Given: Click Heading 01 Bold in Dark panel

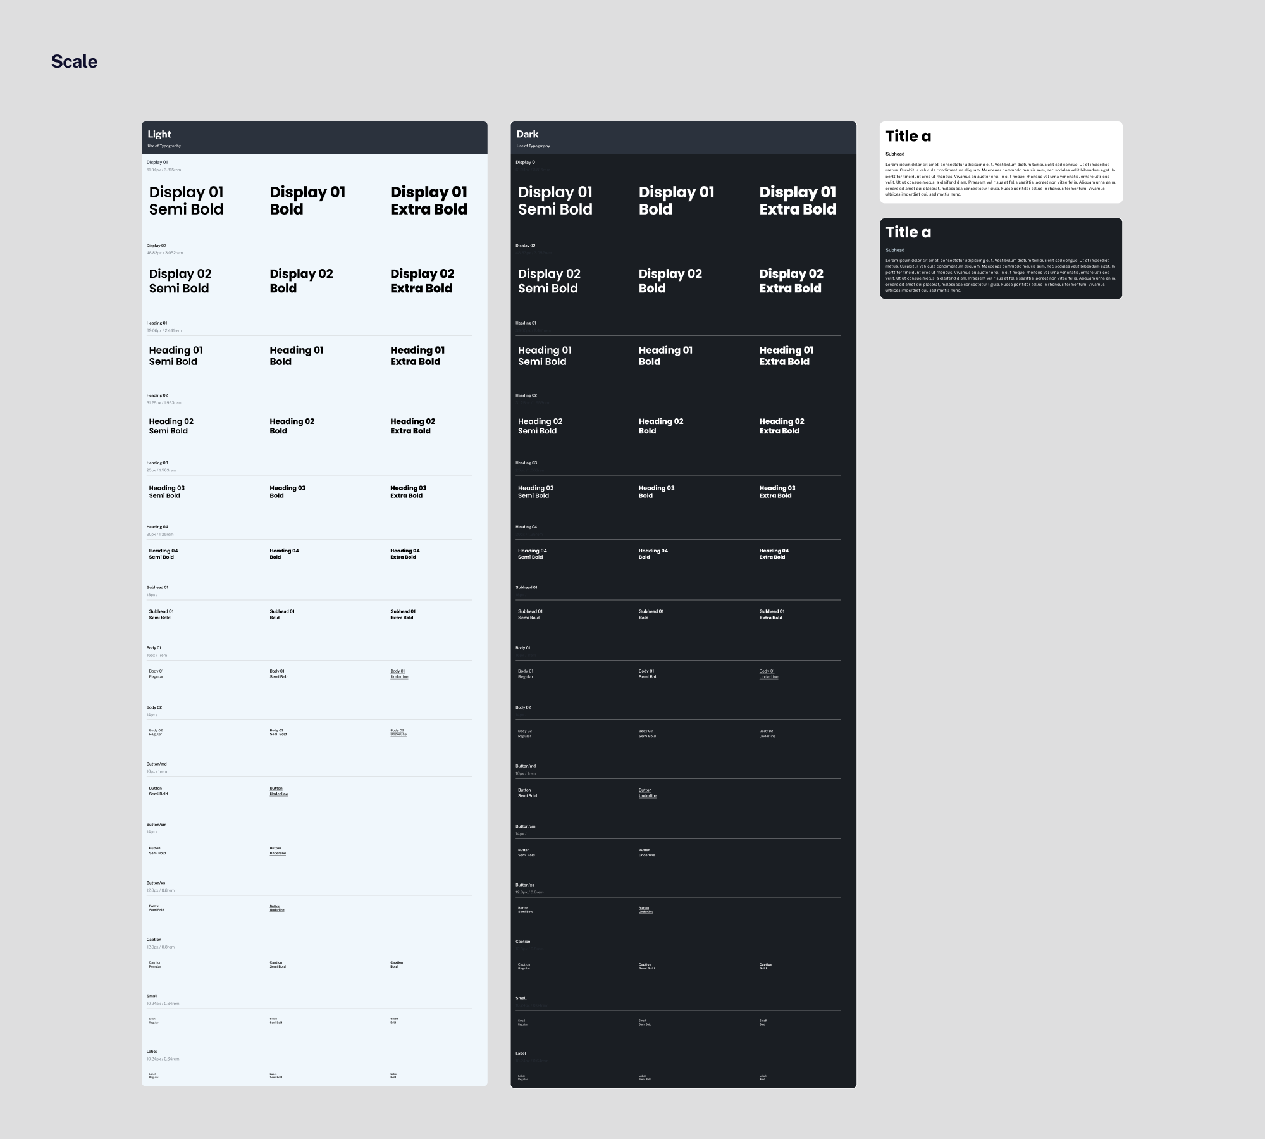Looking at the screenshot, I should pyautogui.click(x=665, y=356).
